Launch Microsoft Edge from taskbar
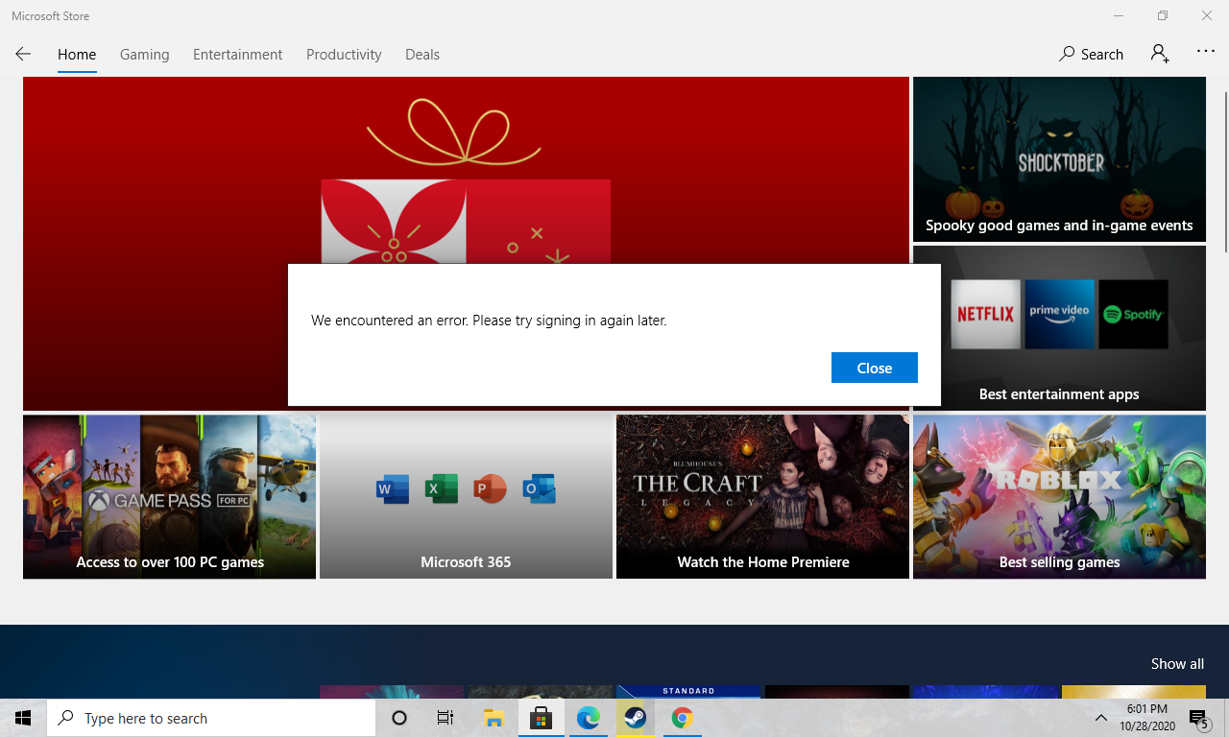This screenshot has width=1229, height=737. (x=588, y=718)
